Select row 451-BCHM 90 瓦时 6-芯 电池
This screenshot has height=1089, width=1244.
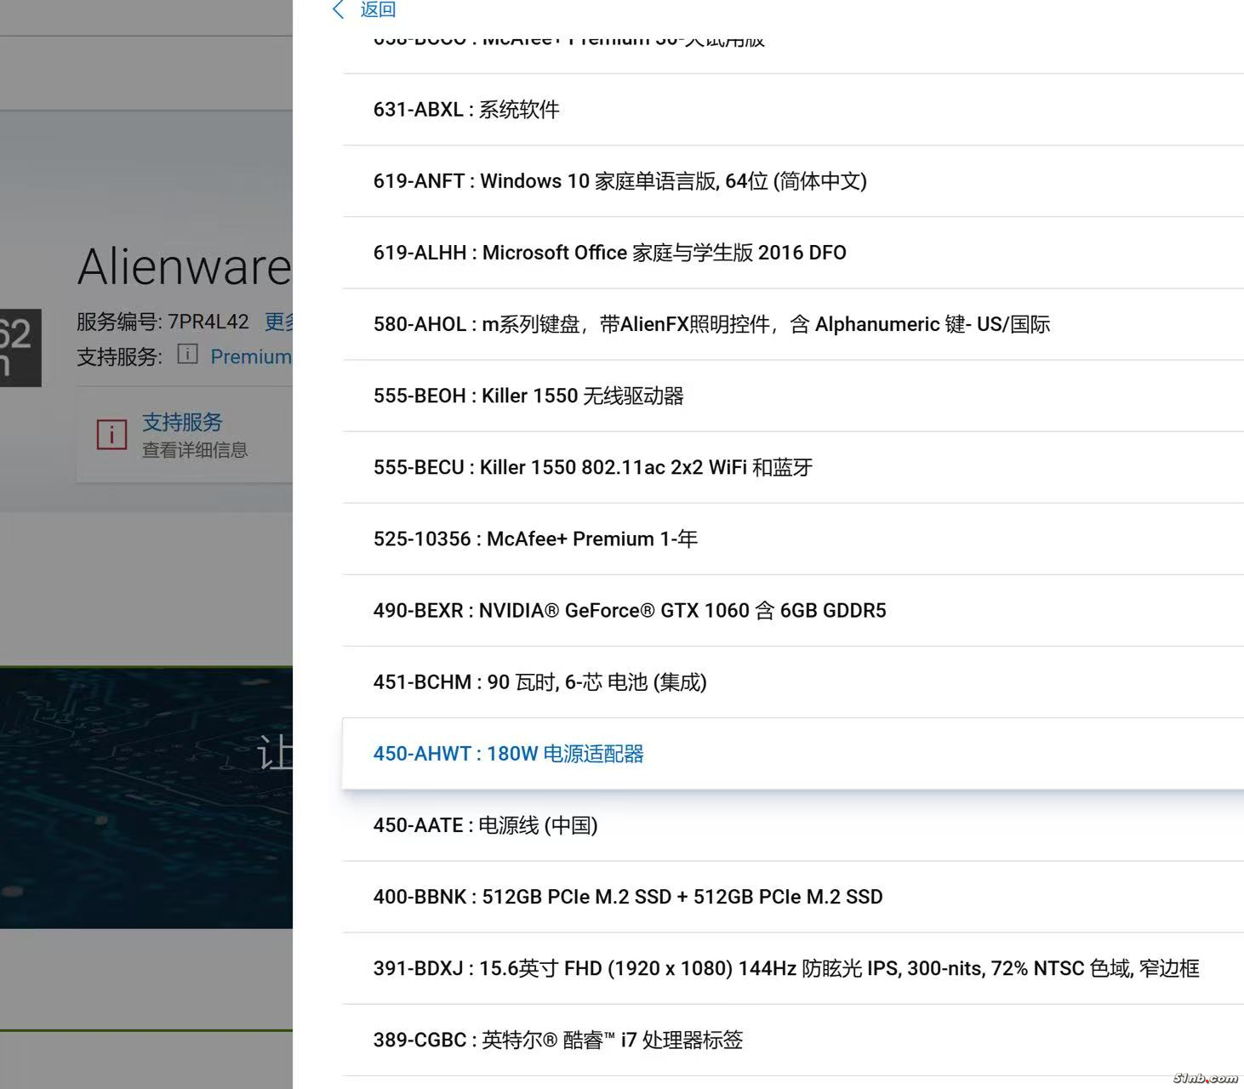tap(793, 681)
